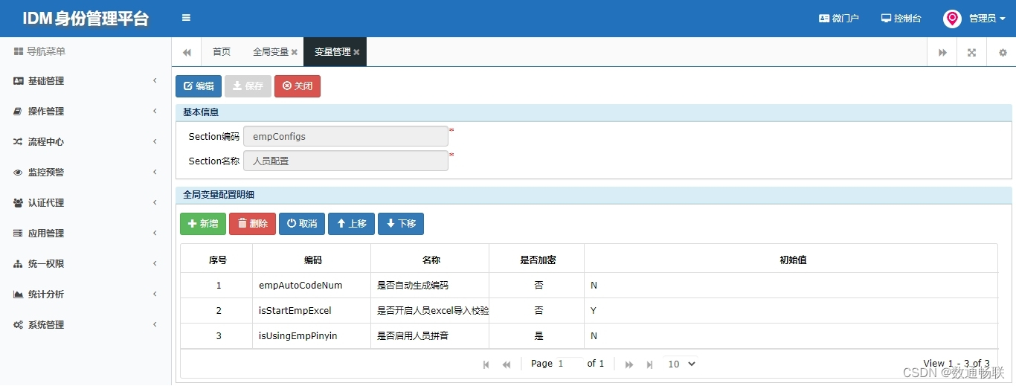Select the empAutoCodeNum table cell
Viewport: 1016px width, 386px height.
coord(312,286)
